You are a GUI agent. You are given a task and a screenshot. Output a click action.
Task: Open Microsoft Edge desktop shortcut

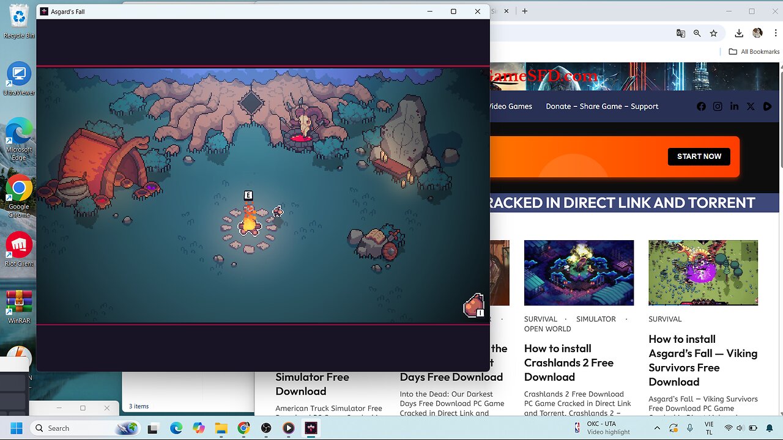[19, 139]
